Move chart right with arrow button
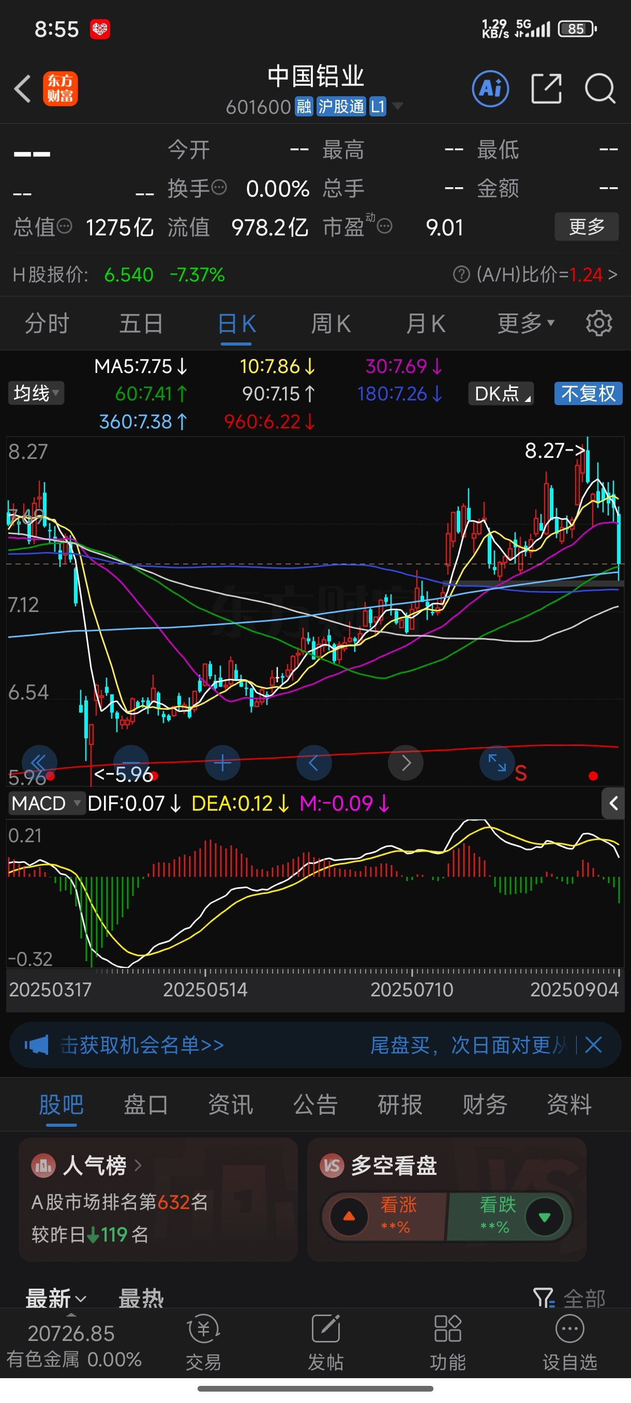Image resolution: width=631 pixels, height=1403 pixels. click(405, 763)
